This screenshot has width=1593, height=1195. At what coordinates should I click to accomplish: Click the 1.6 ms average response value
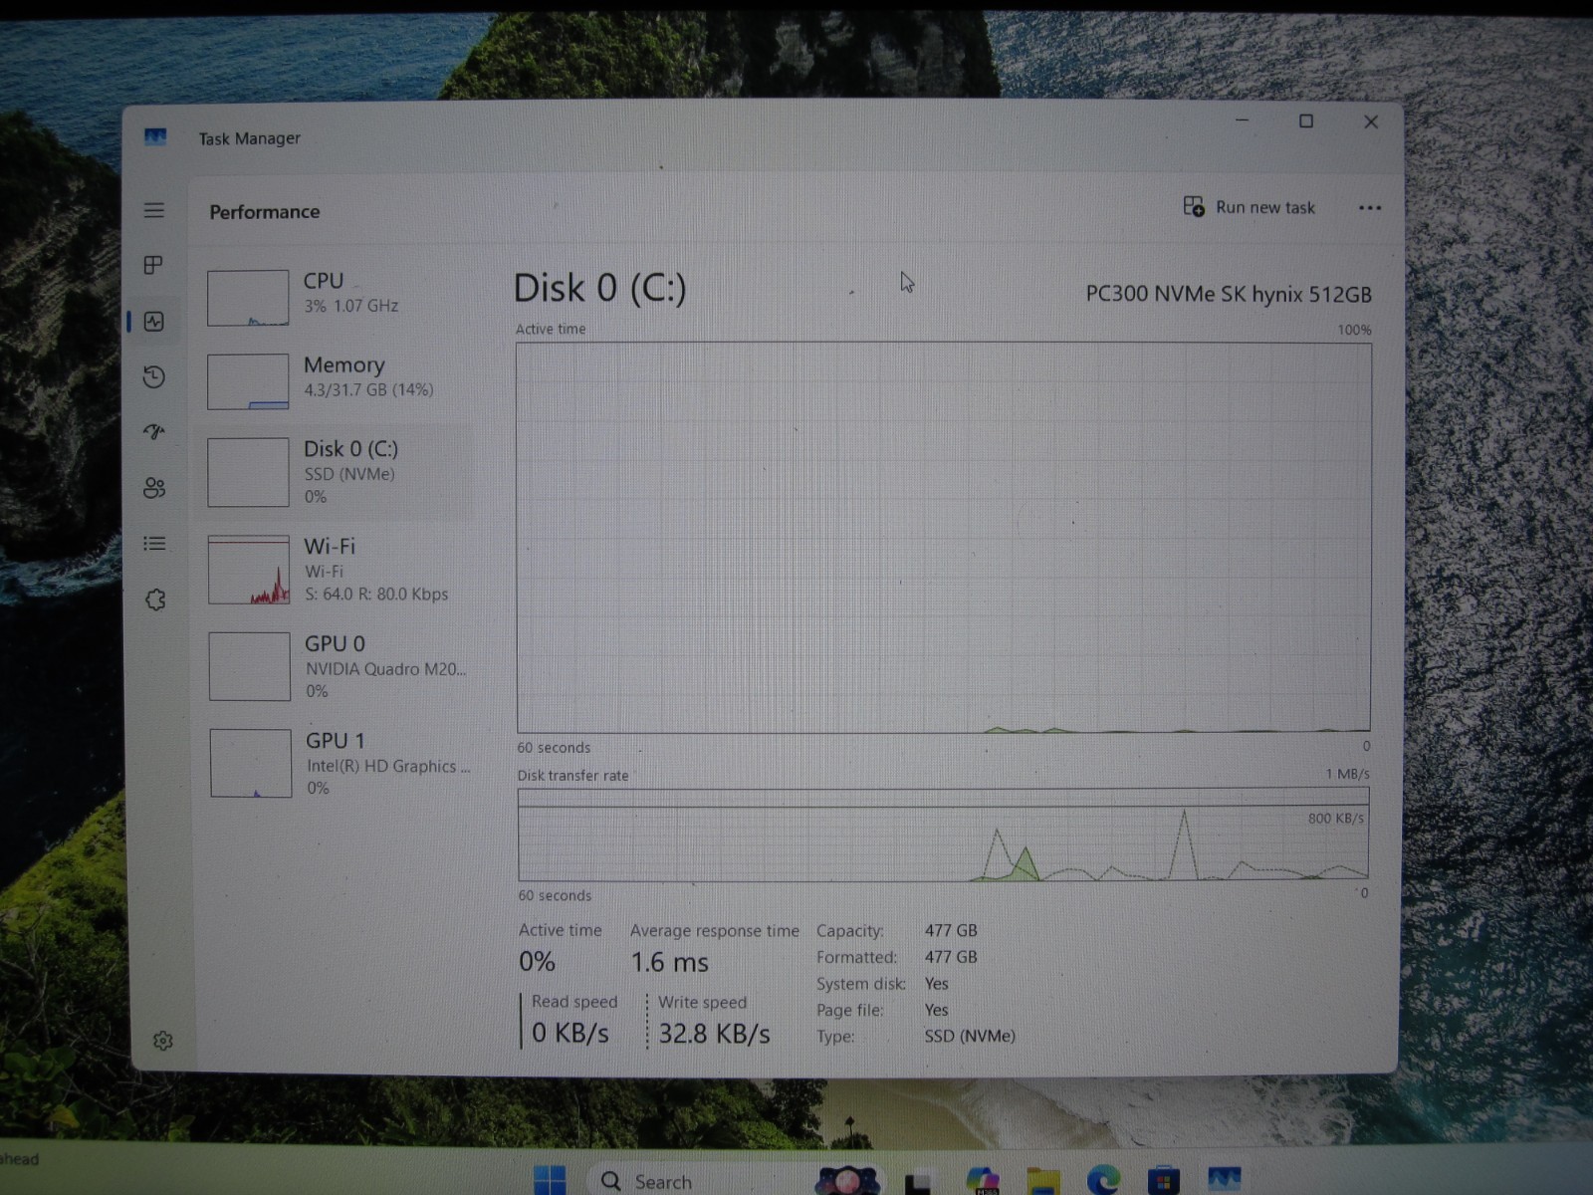pyautogui.click(x=669, y=962)
